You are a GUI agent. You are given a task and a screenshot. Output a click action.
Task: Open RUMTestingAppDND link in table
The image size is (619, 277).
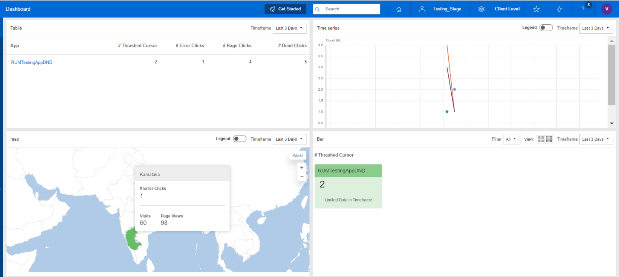point(32,63)
